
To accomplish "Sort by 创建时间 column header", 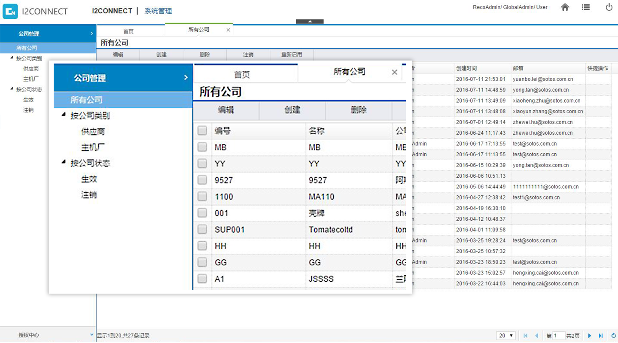I will tap(482, 68).
